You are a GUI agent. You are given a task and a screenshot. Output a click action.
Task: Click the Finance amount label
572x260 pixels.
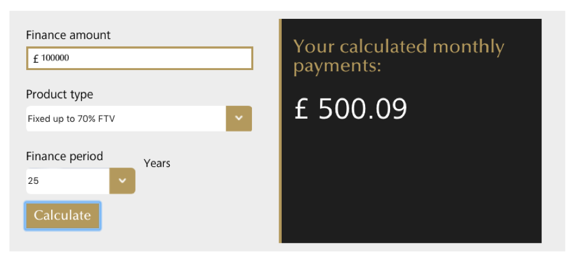point(68,35)
